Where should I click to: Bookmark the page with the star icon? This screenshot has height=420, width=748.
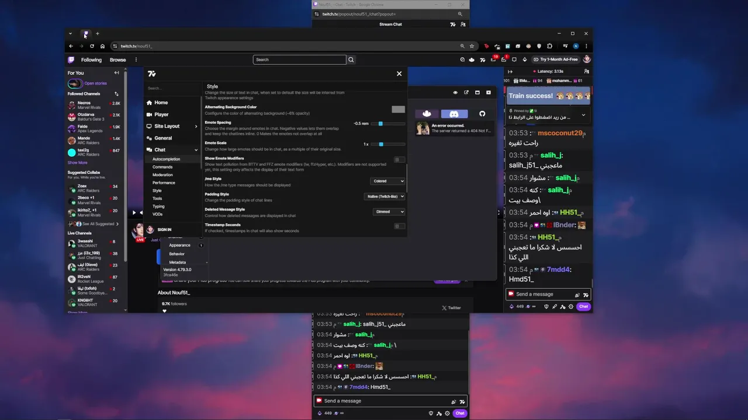pyautogui.click(x=472, y=46)
